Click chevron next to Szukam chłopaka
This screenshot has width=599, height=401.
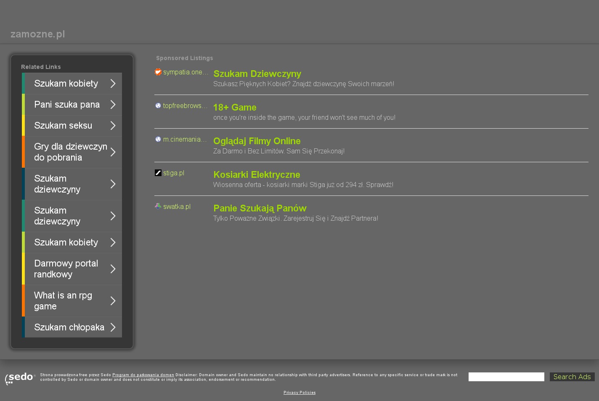113,327
